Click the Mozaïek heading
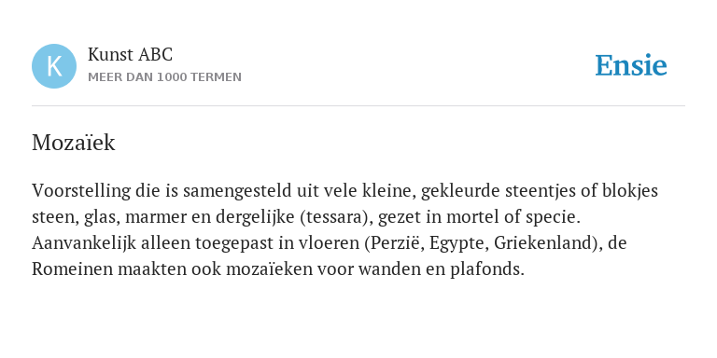Image resolution: width=717 pixels, height=358 pixels. point(73,143)
